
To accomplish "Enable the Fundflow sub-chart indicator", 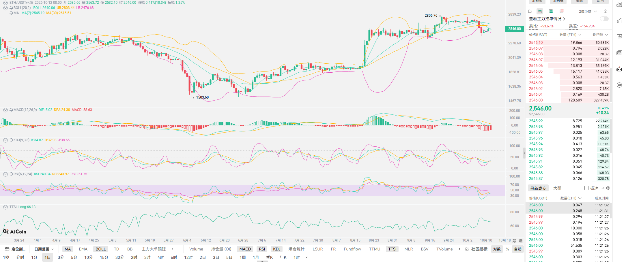I will point(352,249).
